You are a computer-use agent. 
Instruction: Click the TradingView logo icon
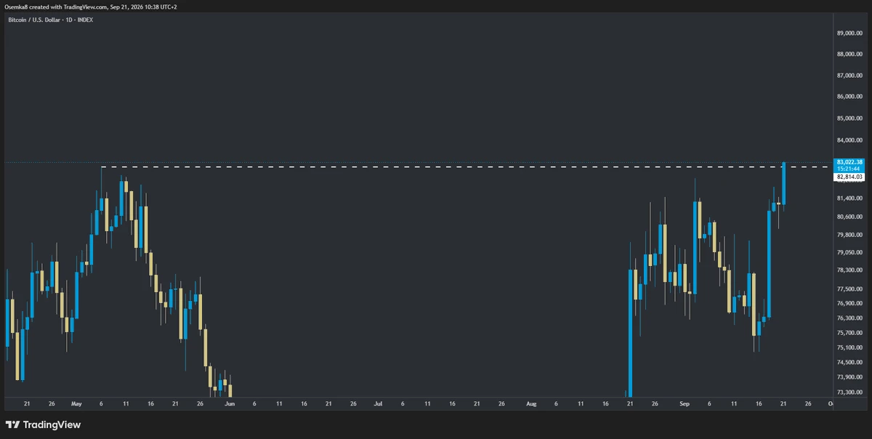12,424
